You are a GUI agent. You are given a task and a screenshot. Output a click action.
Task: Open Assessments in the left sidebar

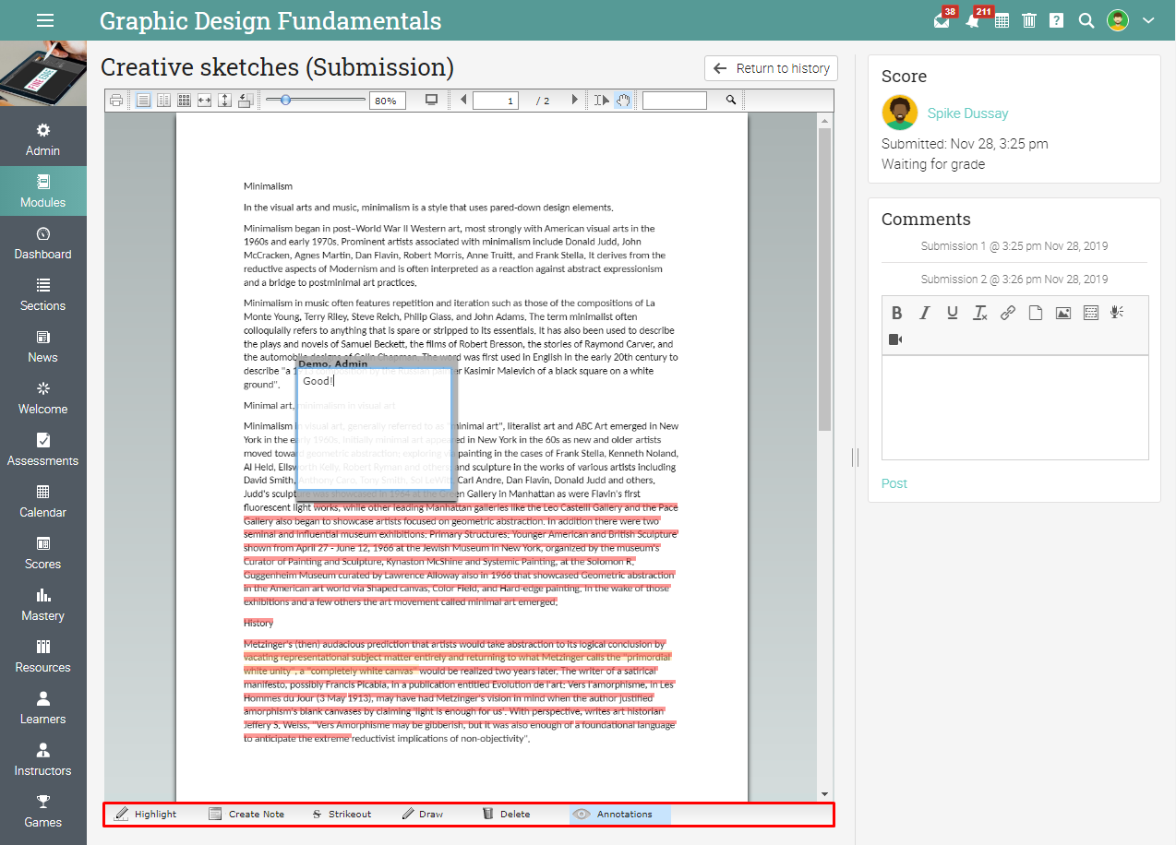pos(43,449)
